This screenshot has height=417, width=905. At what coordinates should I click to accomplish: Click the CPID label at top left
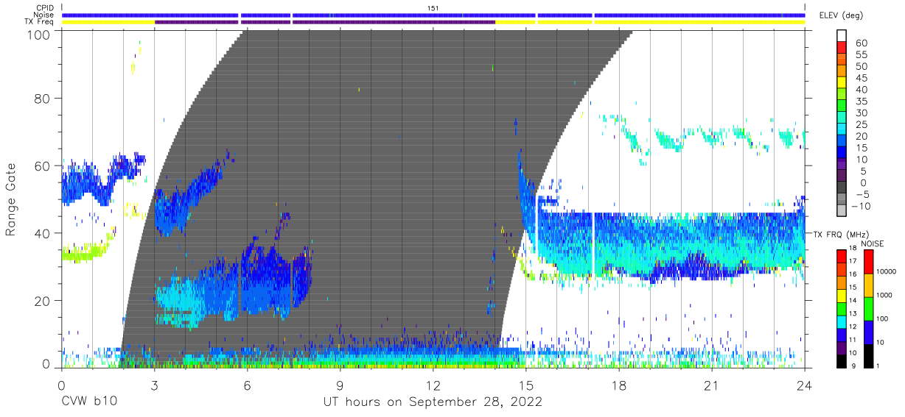(45, 8)
